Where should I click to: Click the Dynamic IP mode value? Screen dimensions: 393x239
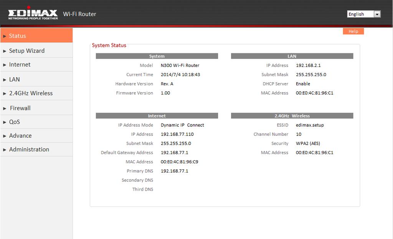172,125
